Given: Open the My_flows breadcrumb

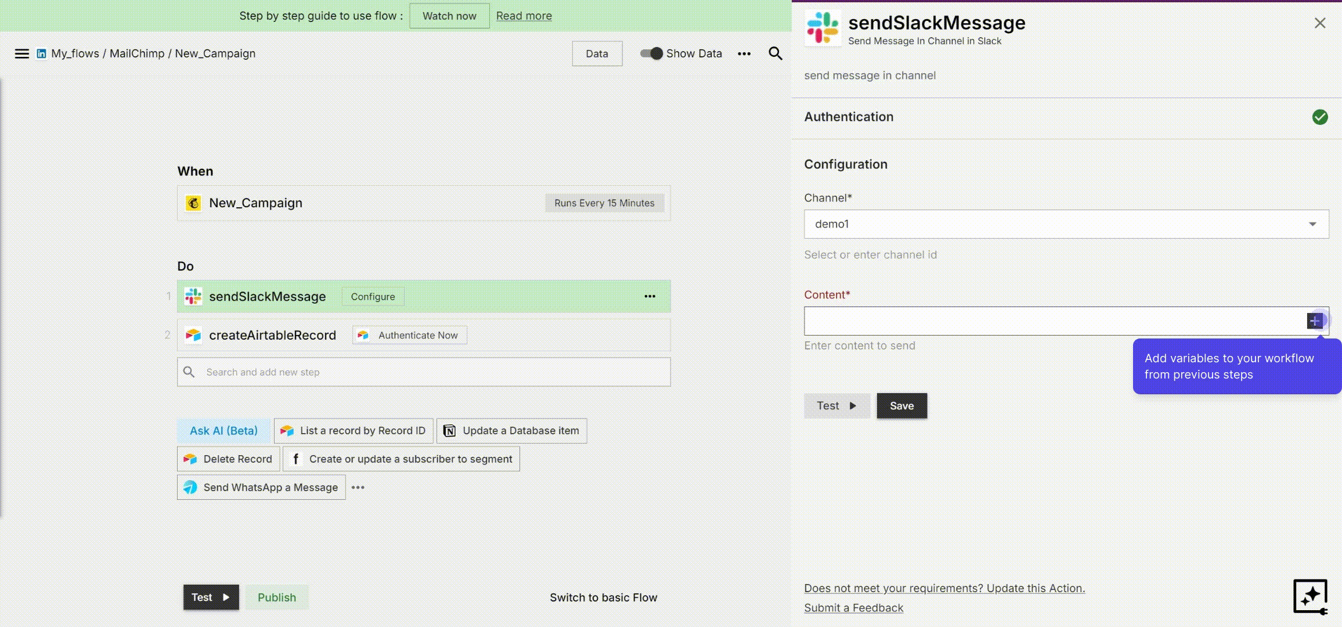Looking at the screenshot, I should 75,53.
